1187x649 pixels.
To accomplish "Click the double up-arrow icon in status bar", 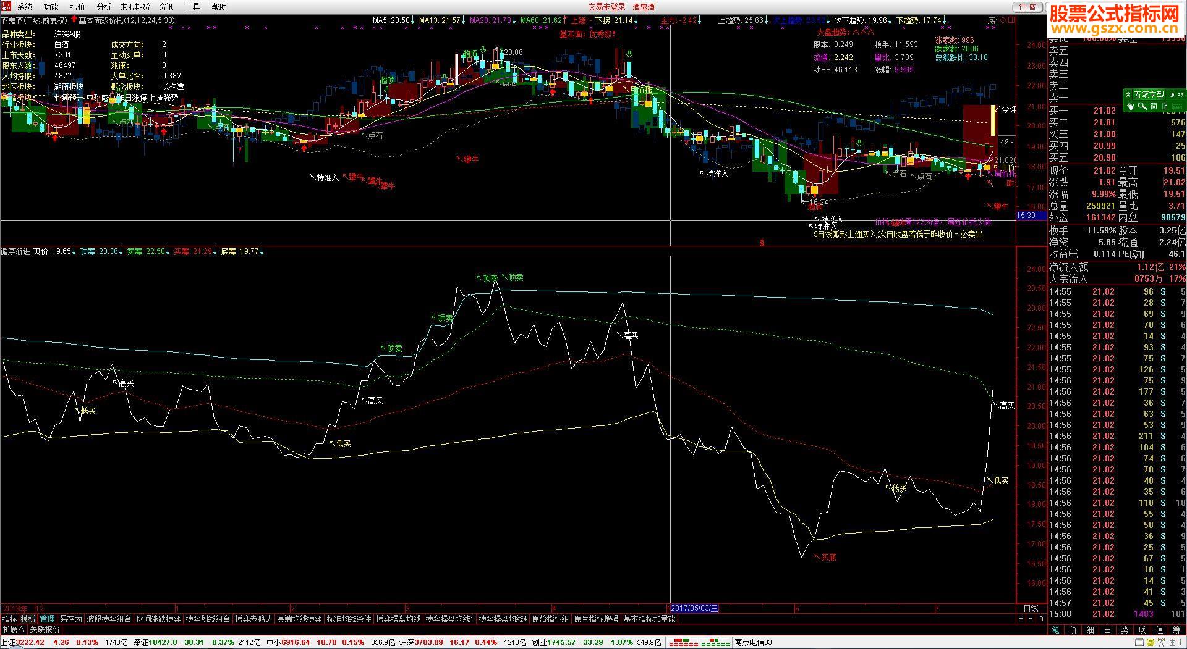I will (x=1172, y=642).
